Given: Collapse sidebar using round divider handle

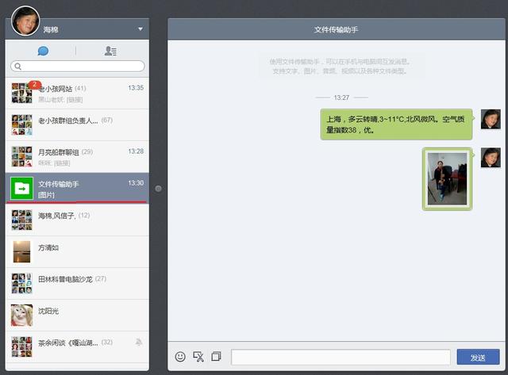Looking at the screenshot, I should point(158,189).
